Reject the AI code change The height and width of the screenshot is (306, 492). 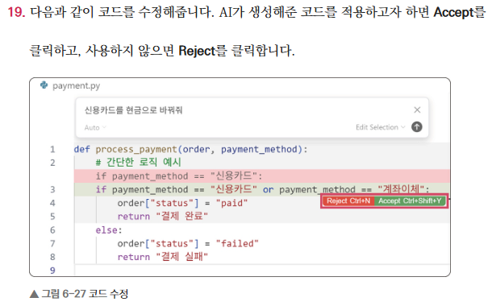click(348, 201)
